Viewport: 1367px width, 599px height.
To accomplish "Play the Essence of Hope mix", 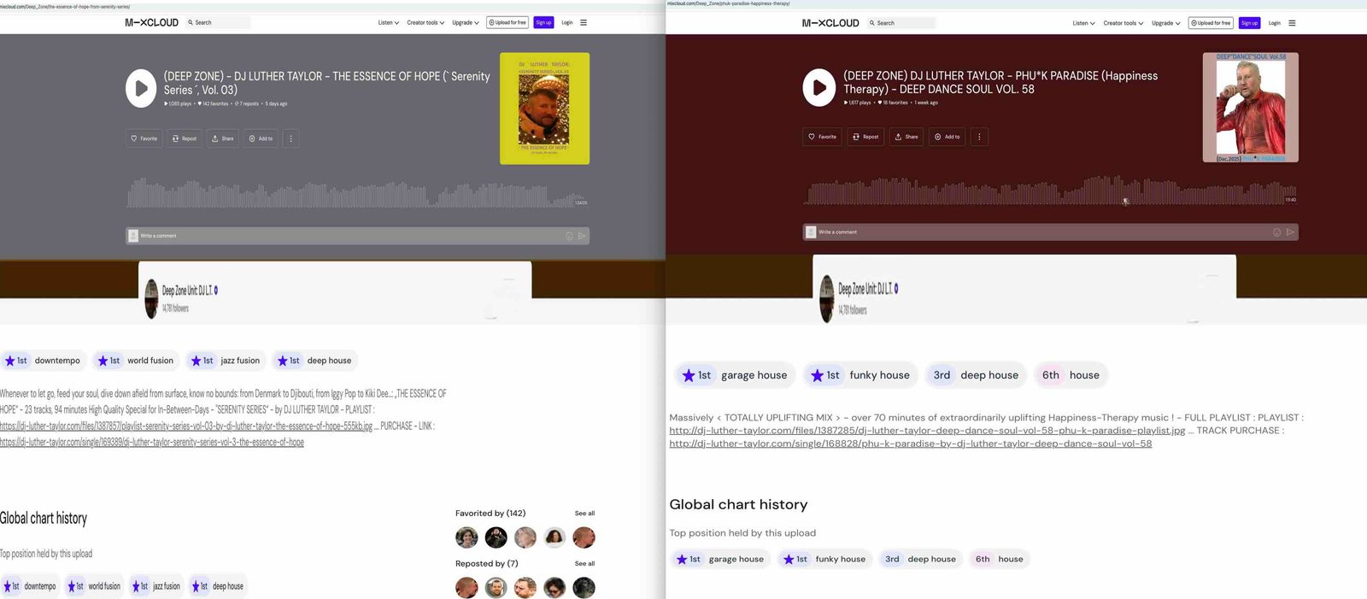I will (141, 89).
